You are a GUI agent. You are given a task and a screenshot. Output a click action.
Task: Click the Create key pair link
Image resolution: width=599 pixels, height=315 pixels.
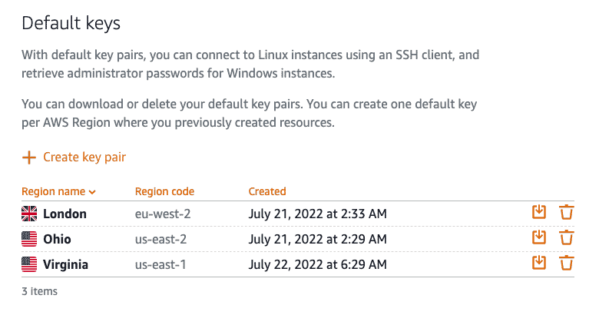coord(84,157)
